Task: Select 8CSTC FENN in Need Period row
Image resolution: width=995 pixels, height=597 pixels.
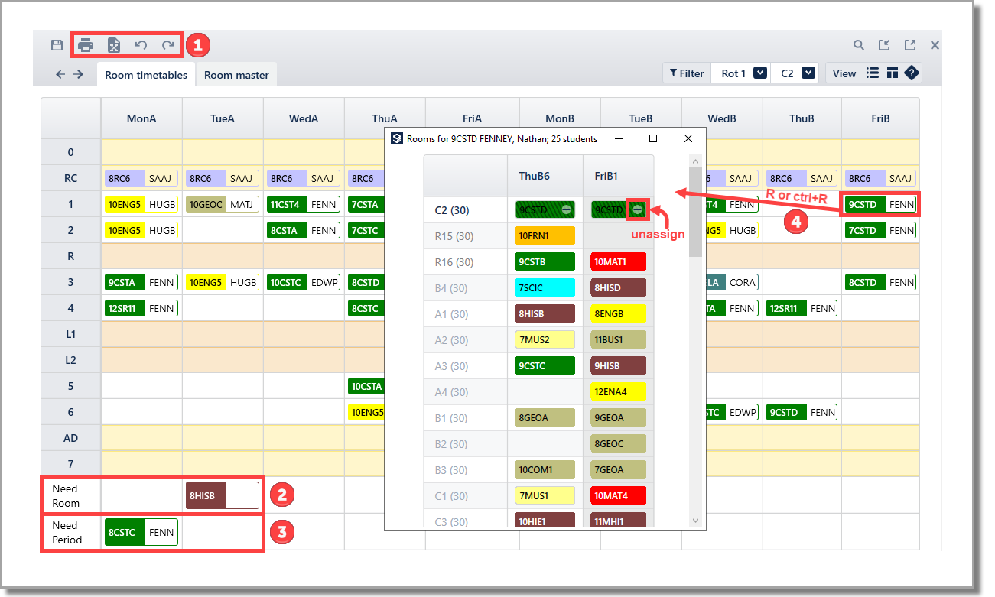Action: coord(141,532)
